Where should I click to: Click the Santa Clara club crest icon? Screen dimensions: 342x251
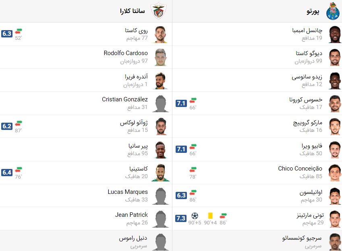point(159,11)
